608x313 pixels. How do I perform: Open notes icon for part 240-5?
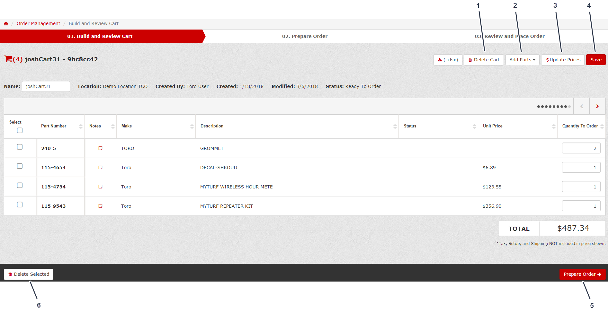(x=100, y=148)
